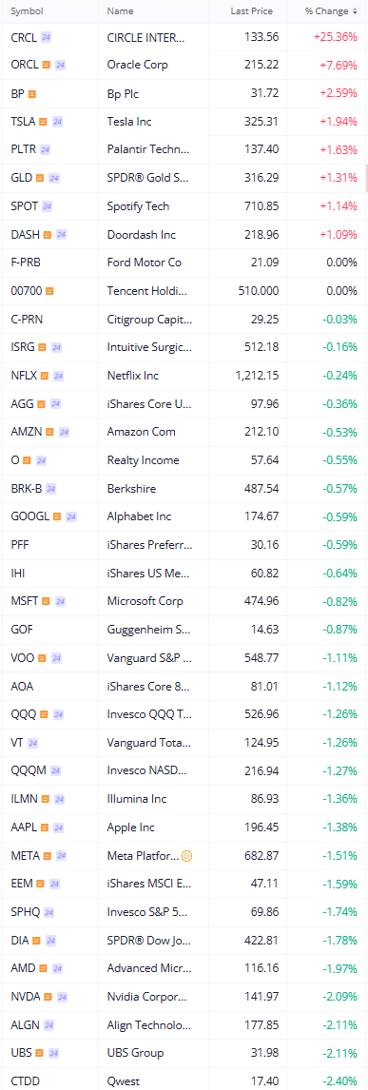
Task: Toggle sort order with the % Change arrow
Action: click(356, 11)
